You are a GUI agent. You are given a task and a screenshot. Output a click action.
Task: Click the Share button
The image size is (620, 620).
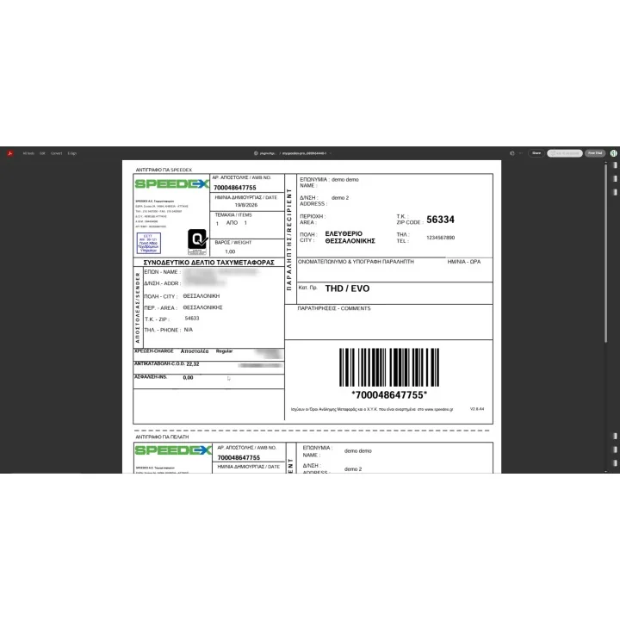(x=536, y=153)
